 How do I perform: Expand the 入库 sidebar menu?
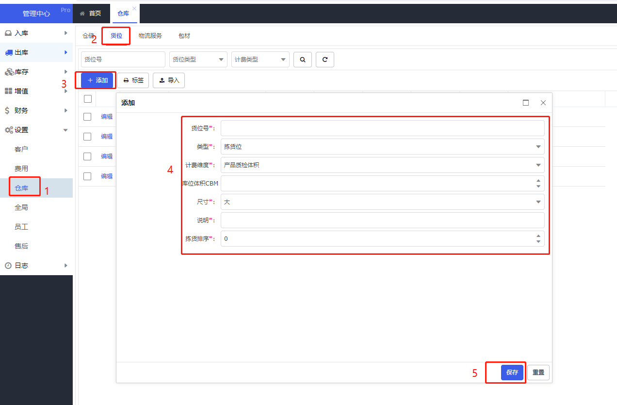point(65,33)
